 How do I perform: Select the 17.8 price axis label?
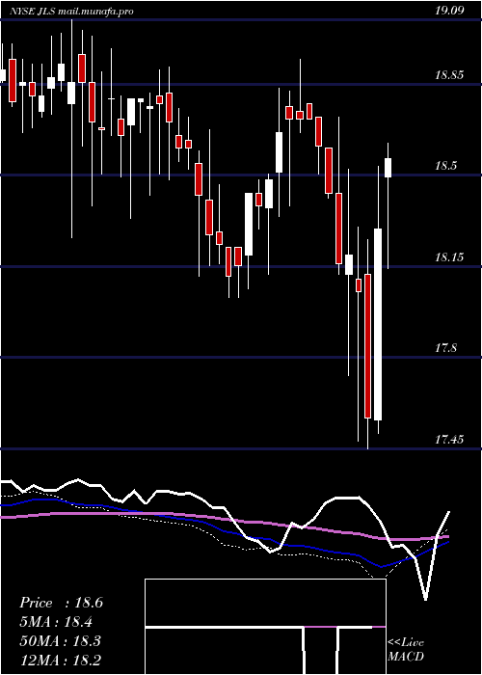tap(445, 348)
